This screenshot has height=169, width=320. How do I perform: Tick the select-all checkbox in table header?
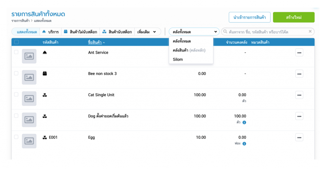pyautogui.click(x=17, y=42)
